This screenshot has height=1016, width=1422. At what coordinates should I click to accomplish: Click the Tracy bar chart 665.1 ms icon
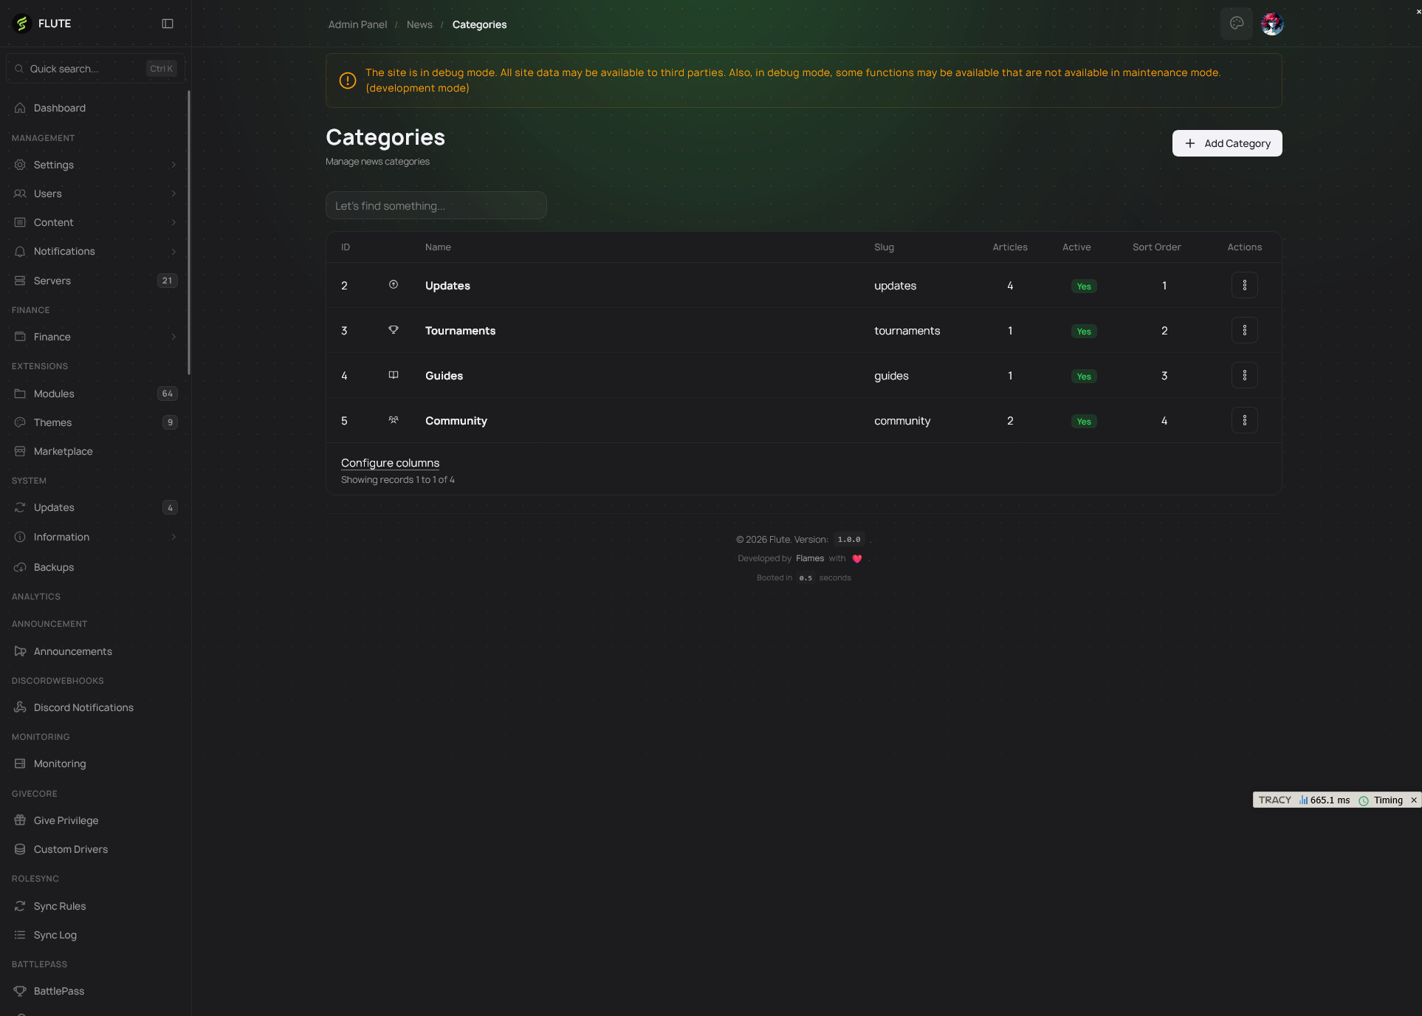[x=1303, y=800]
